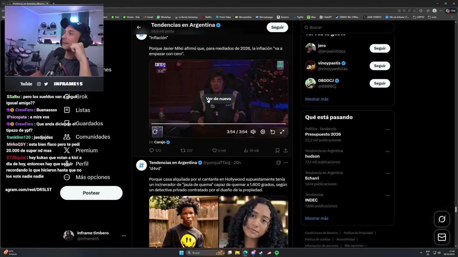Open the PayPal bookmark
458x257 pixels.
[298, 17]
